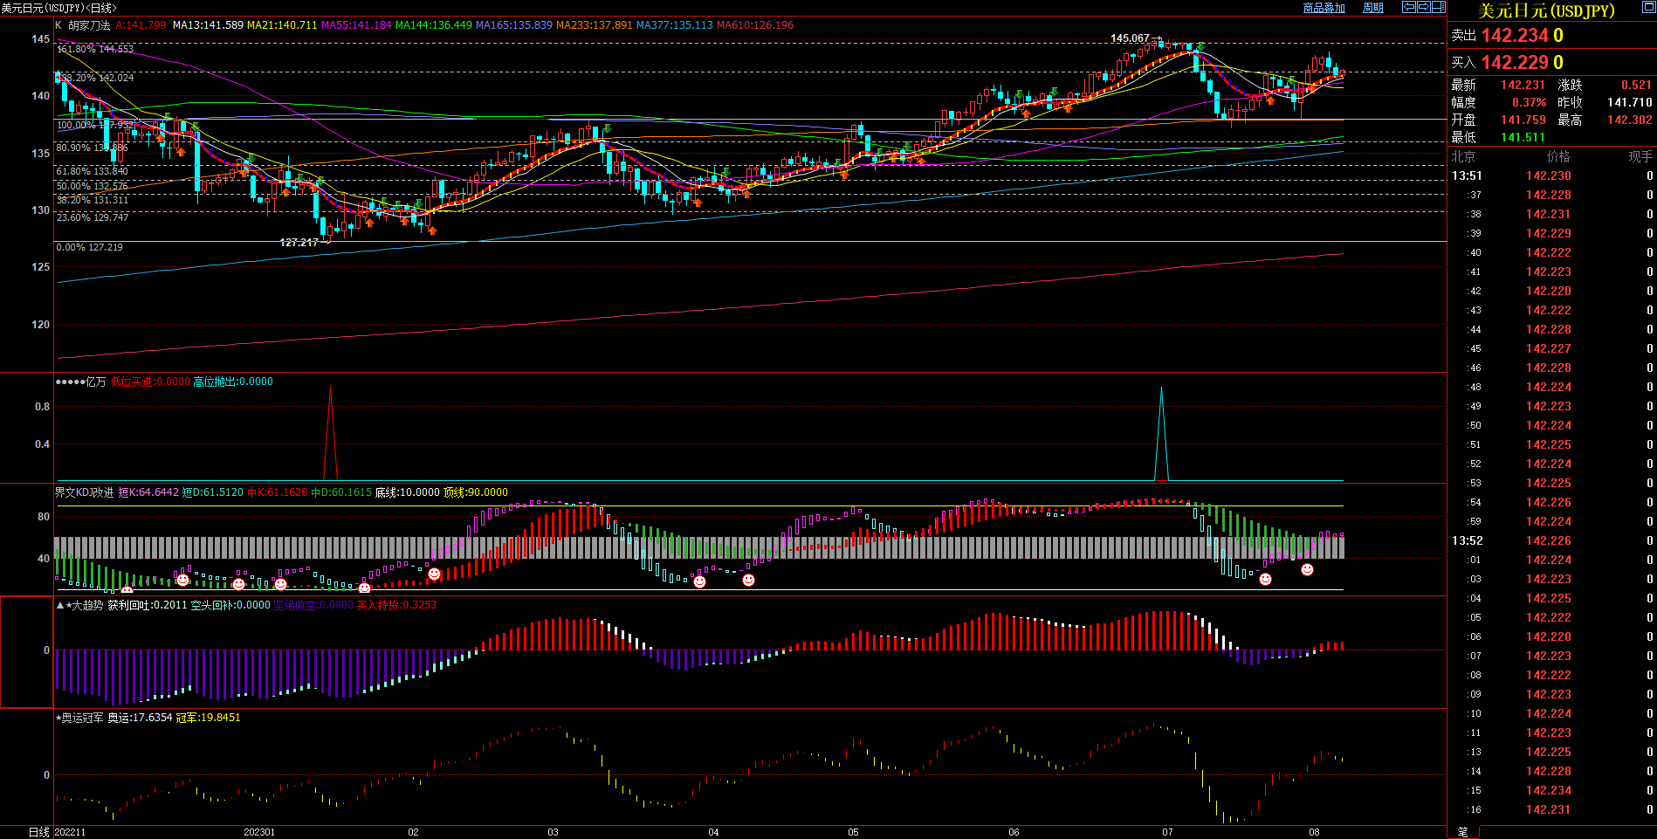Toggle the side panel layout icon
Screen dimensions: 1657x839
point(1438,7)
